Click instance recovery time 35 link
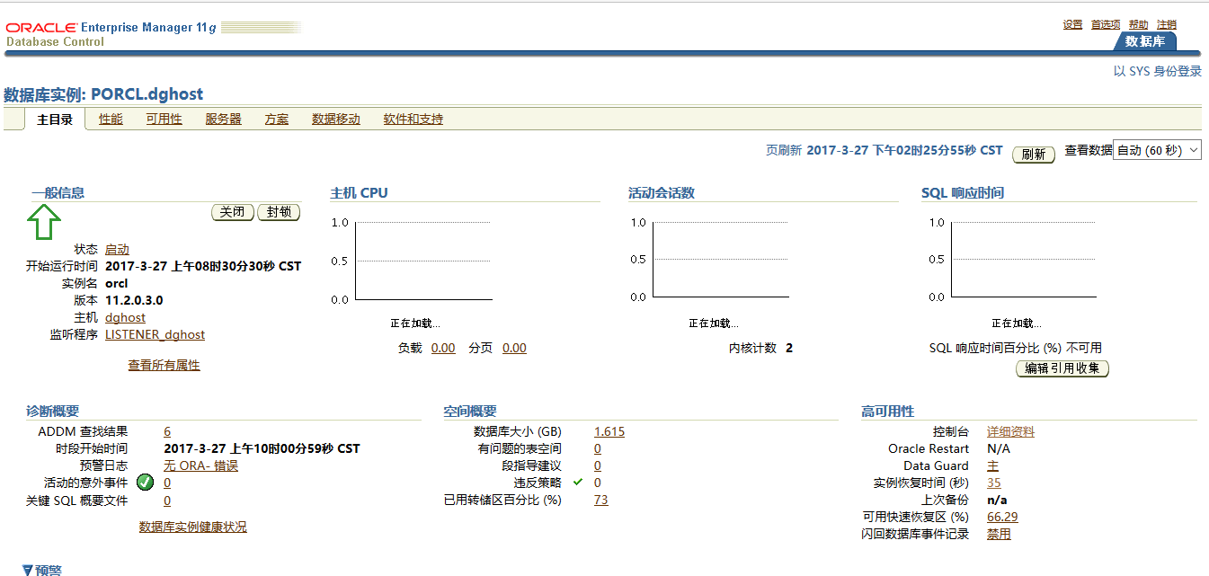Viewport: 1209px width, 576px height. click(993, 483)
